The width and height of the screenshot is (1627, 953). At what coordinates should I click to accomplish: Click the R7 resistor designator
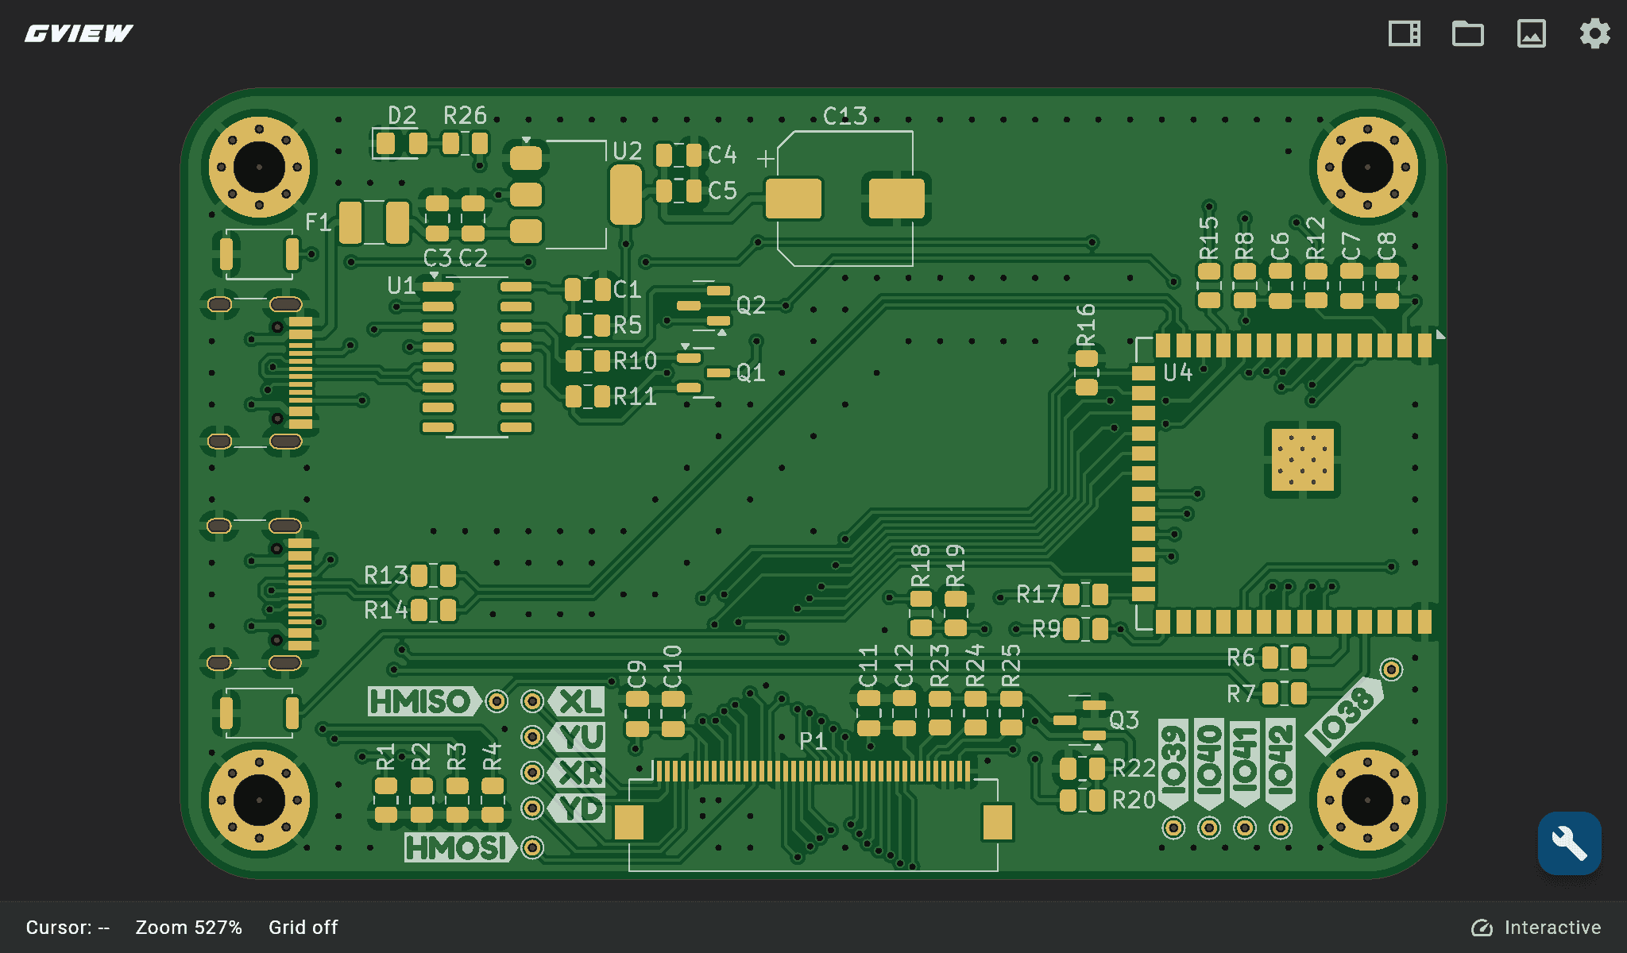1241,693
